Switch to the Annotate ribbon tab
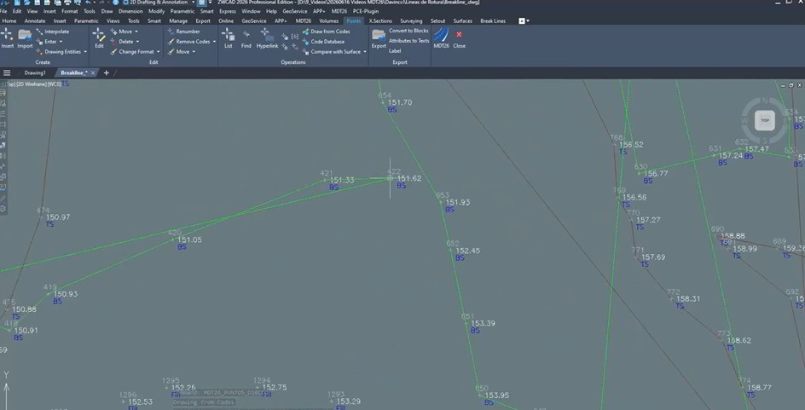 (35, 21)
